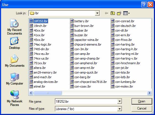The width and height of the screenshot is (155, 115).
Task: Expand the Files of type dropdown
Action: point(119,109)
